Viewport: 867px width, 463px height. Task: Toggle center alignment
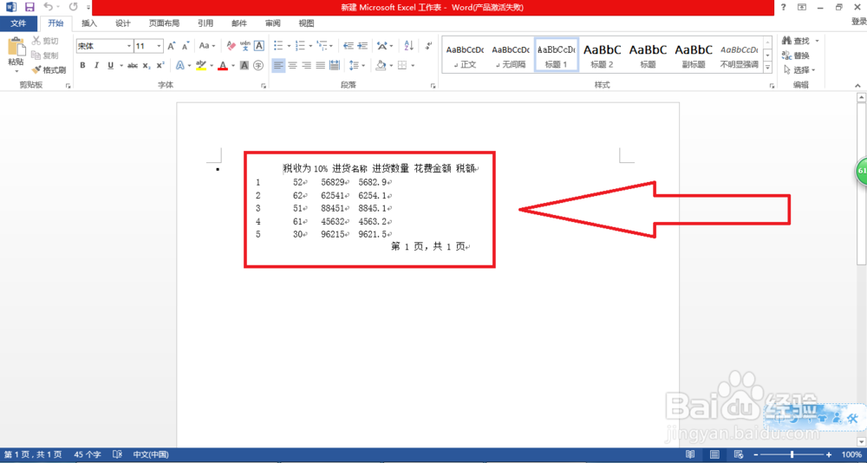pos(292,65)
